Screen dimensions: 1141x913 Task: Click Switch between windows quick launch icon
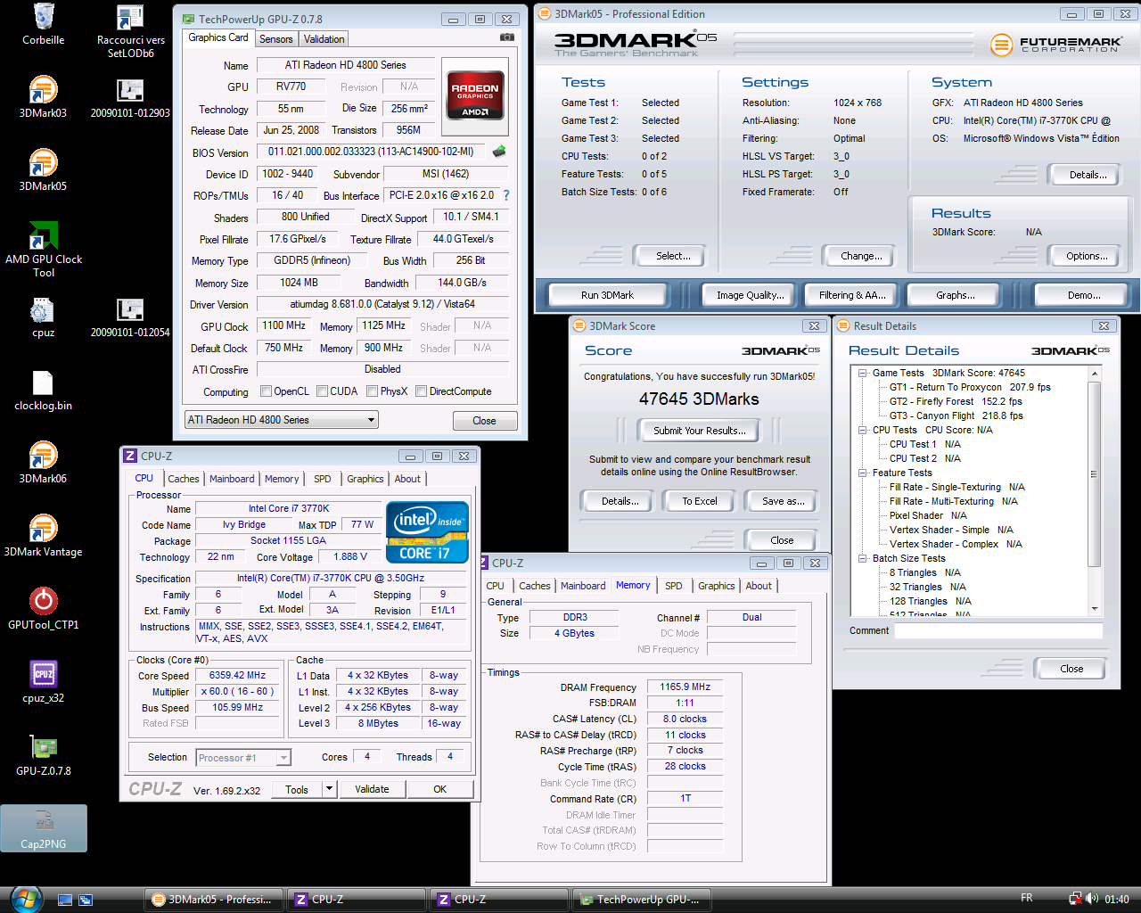point(86,900)
